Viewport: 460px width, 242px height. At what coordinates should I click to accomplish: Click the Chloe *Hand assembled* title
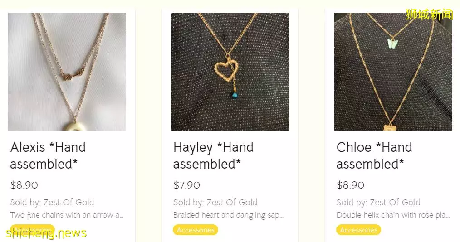click(x=374, y=155)
